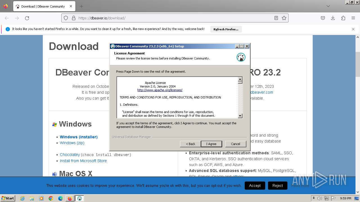Cancel the DBeaver Community setup
Screen dimensions: 360x202
(235, 144)
